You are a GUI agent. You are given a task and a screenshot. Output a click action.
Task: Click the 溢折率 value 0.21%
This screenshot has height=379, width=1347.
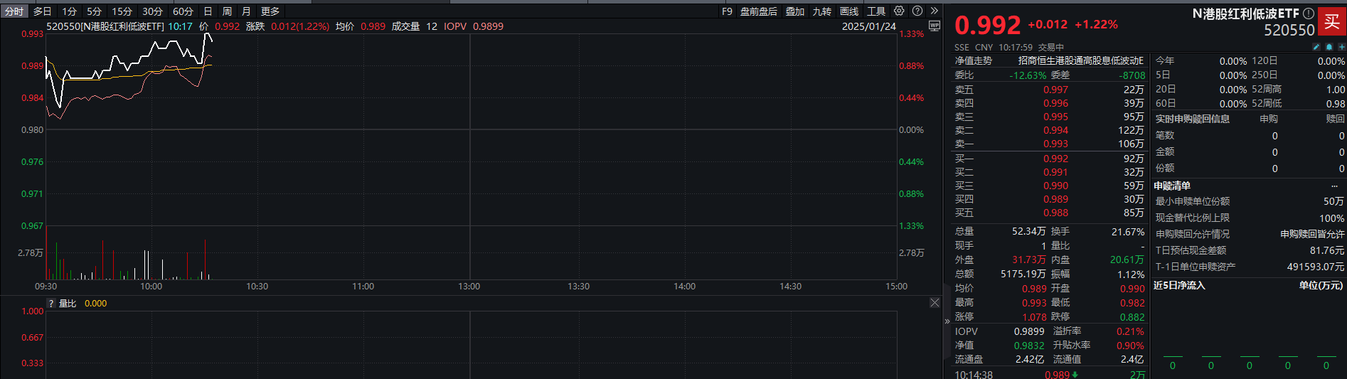click(1131, 331)
